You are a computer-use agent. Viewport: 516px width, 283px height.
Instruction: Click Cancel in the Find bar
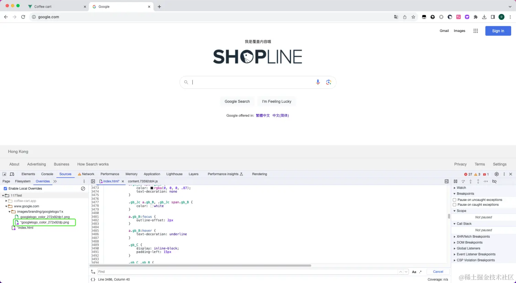[438, 272]
